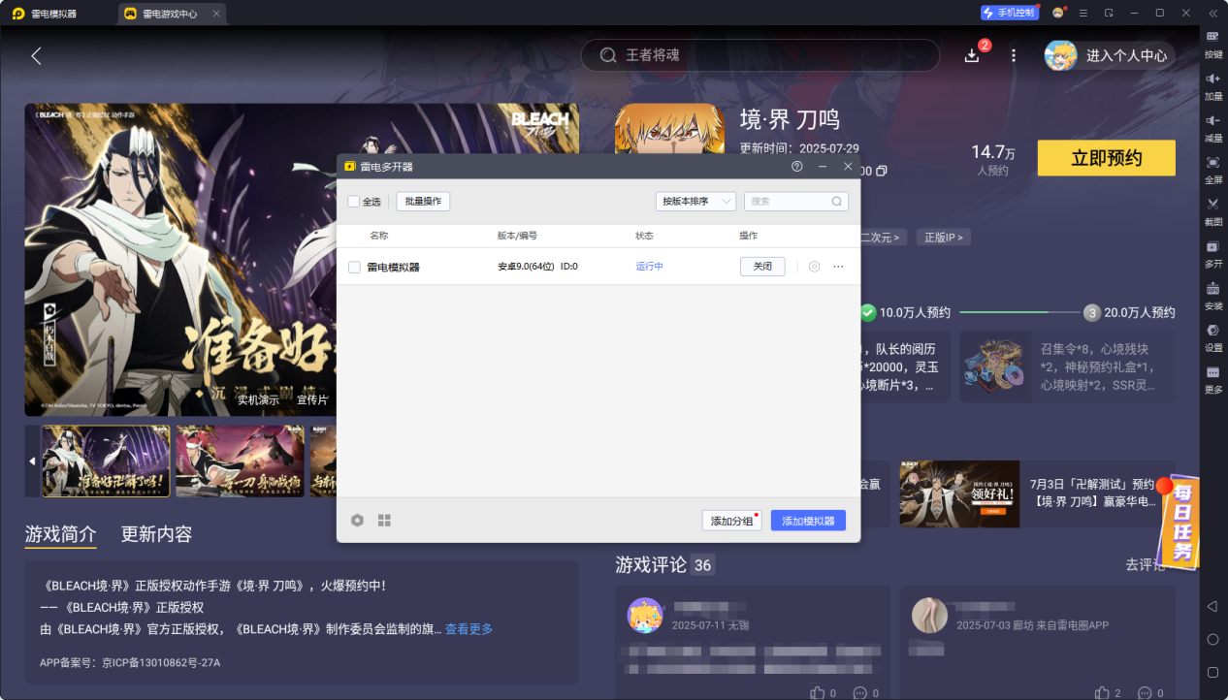This screenshot has width=1228, height=700.
Task: Click the 雷电多开器 search field
Action: 796,202
